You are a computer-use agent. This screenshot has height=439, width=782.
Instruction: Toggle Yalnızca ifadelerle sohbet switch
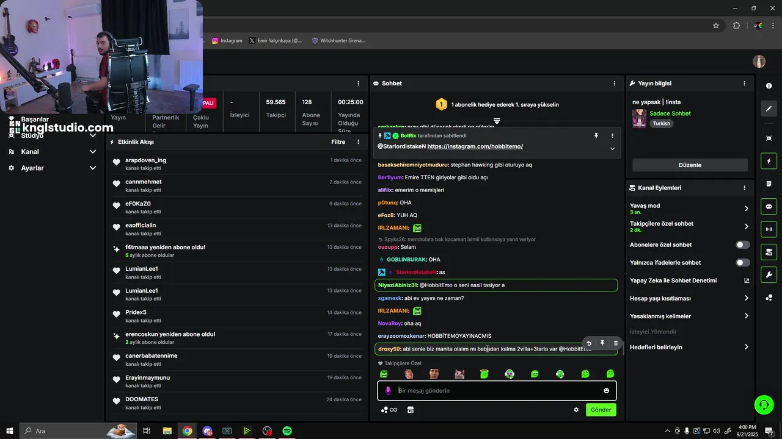coord(742,263)
